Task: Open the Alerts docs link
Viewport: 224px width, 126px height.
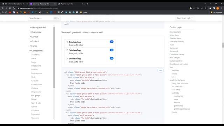Action: click(34, 58)
